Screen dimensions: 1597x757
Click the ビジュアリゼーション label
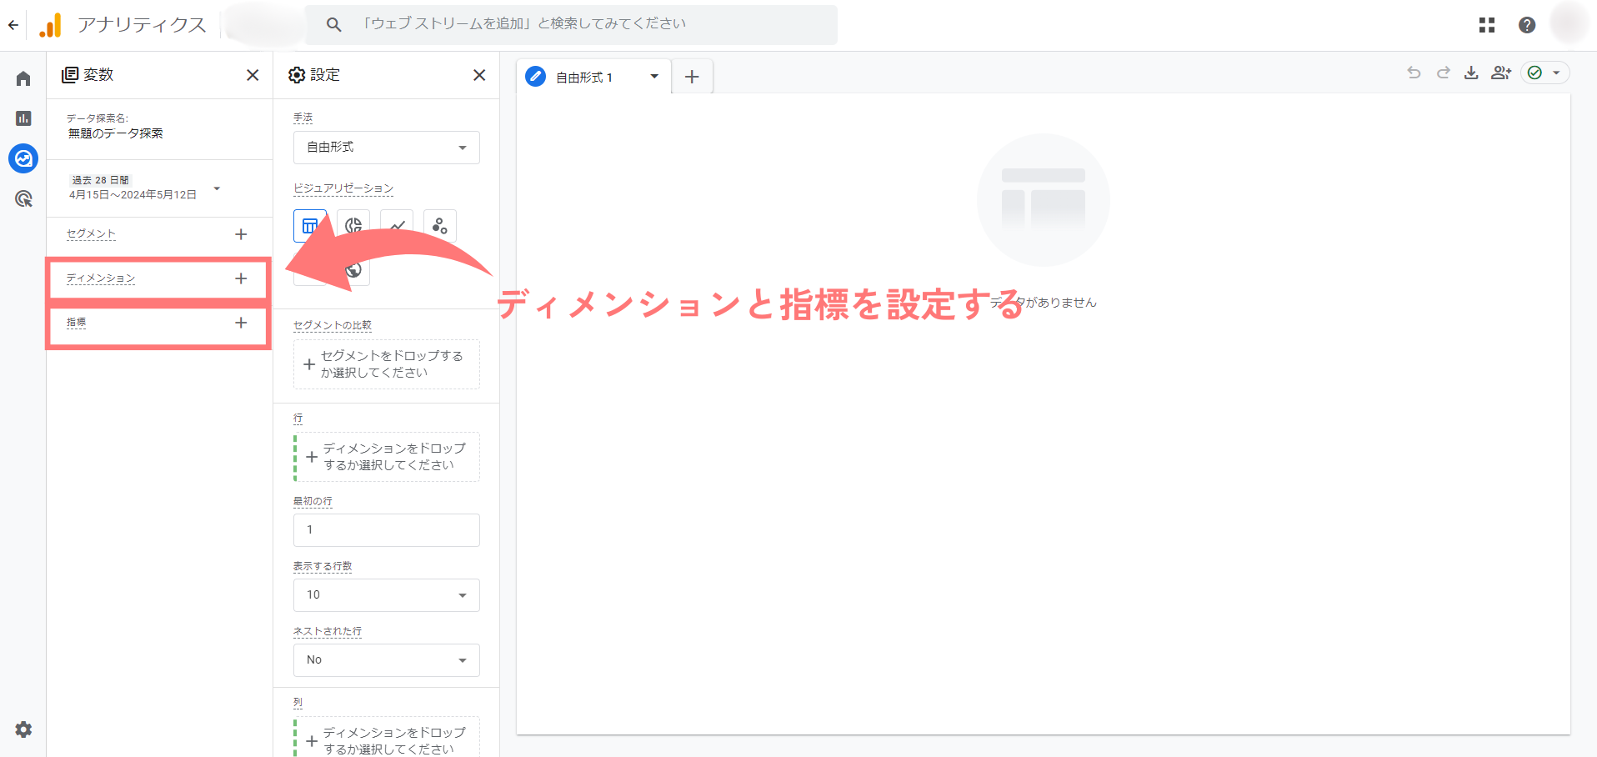point(343,188)
